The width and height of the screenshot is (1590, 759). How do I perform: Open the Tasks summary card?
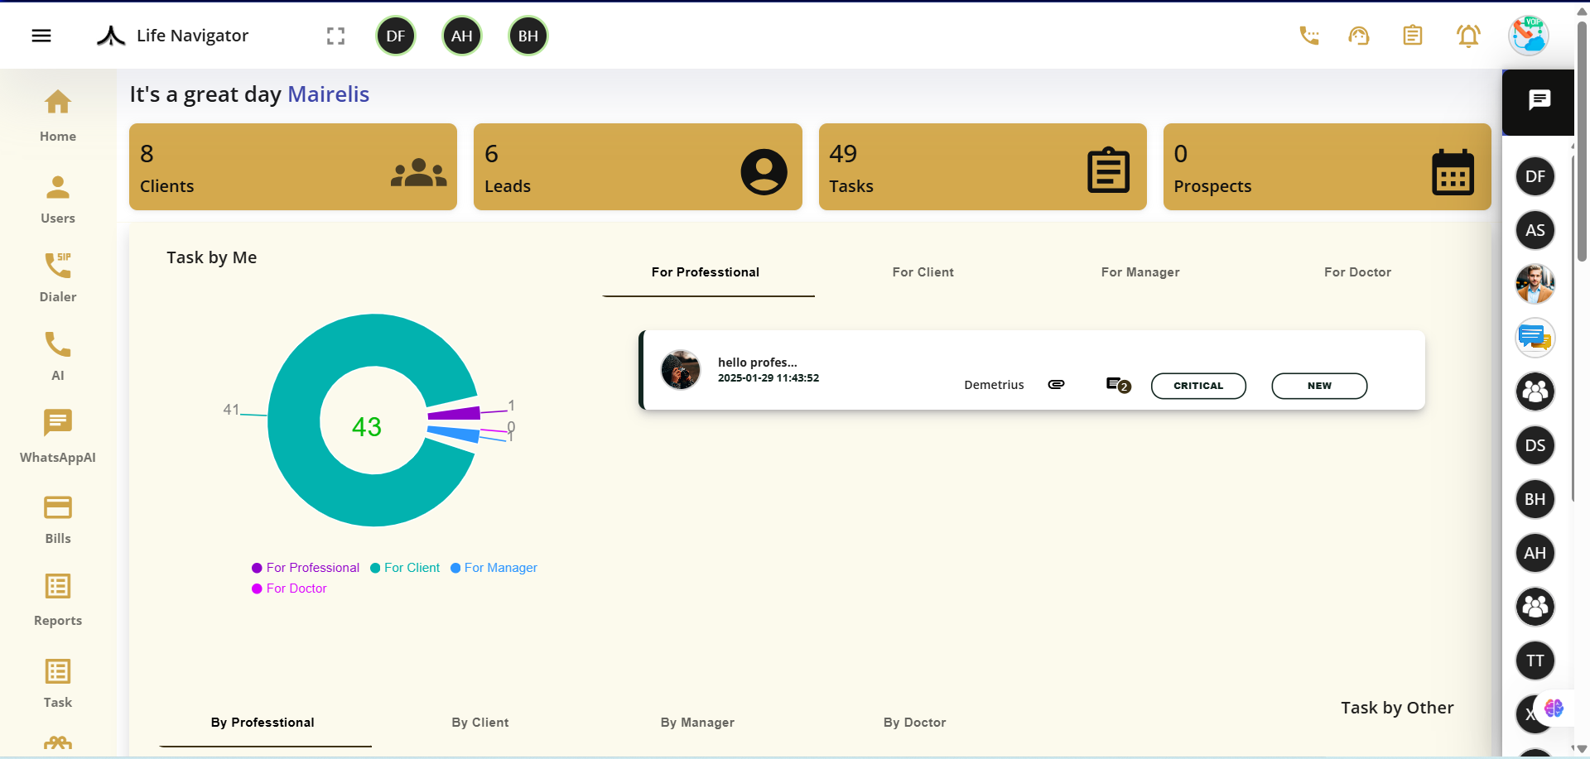(x=981, y=167)
